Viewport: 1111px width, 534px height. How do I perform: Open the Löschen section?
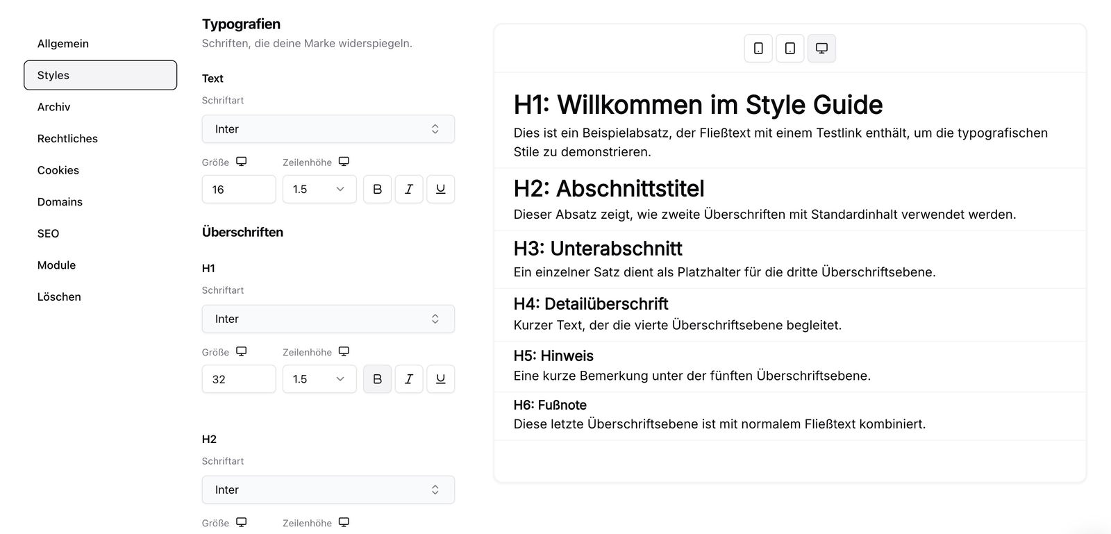coord(59,297)
